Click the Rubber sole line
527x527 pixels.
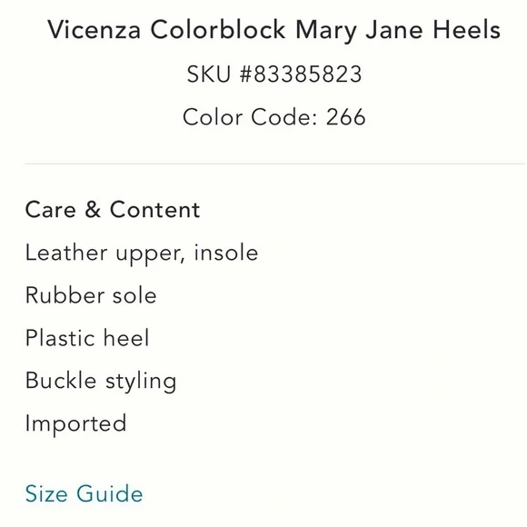(x=91, y=295)
